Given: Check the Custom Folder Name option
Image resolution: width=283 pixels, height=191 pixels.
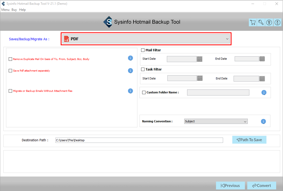Looking at the screenshot, I should tap(144, 93).
